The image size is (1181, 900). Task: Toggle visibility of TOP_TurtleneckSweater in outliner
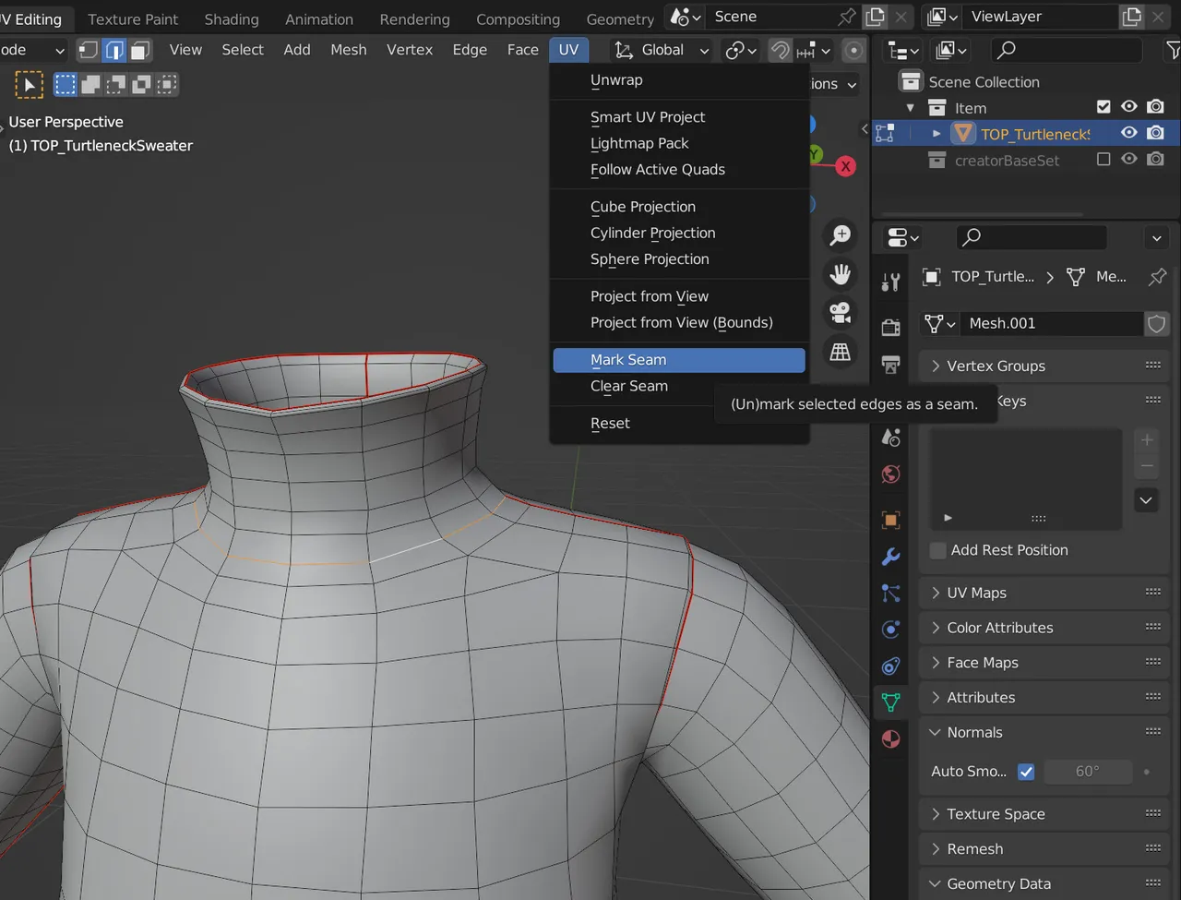point(1128,133)
